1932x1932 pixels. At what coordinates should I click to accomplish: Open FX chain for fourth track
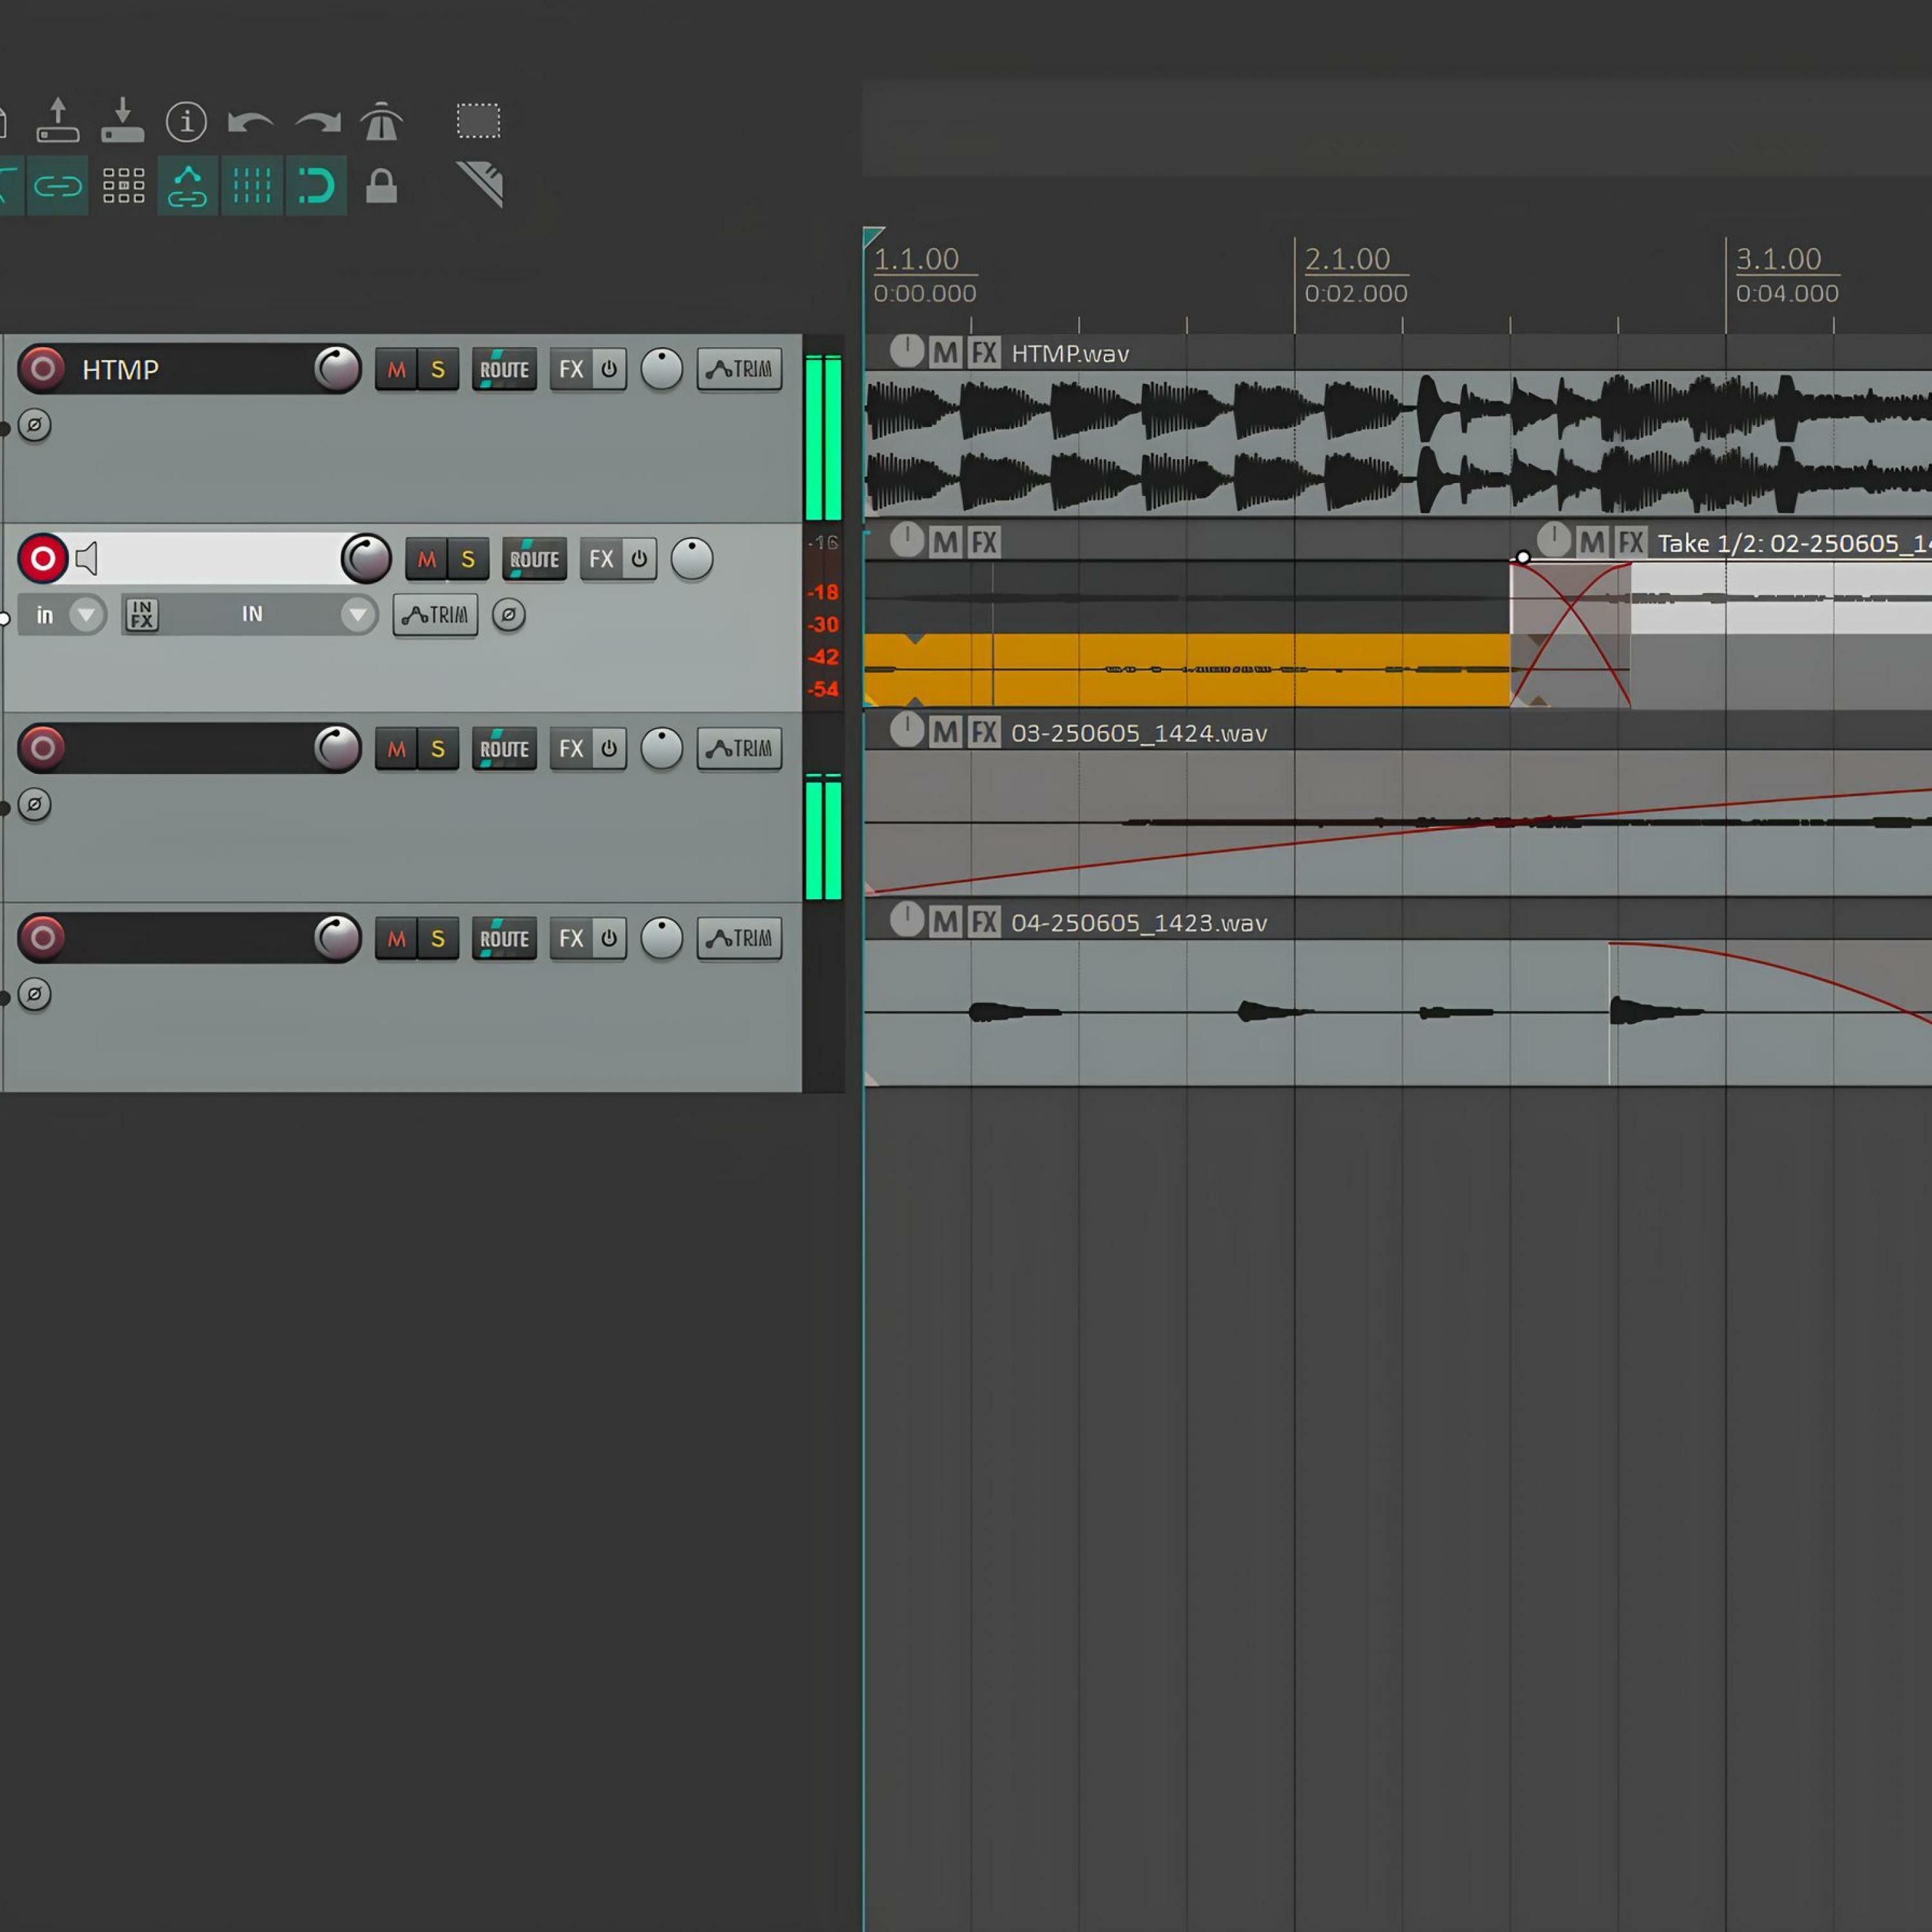571,939
